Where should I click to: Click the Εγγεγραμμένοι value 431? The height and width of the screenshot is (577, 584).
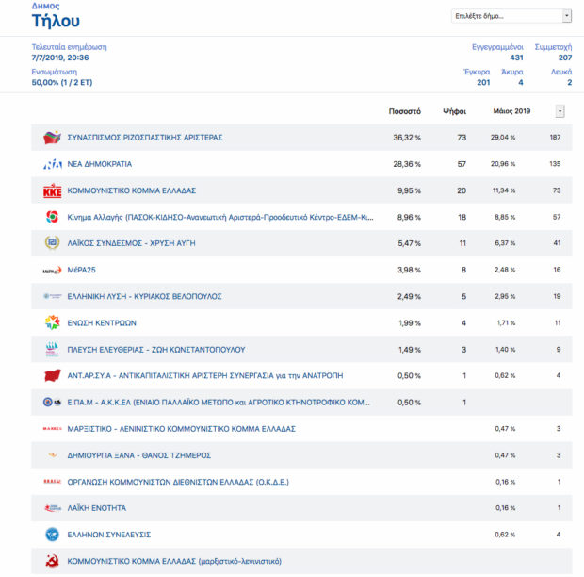516,58
